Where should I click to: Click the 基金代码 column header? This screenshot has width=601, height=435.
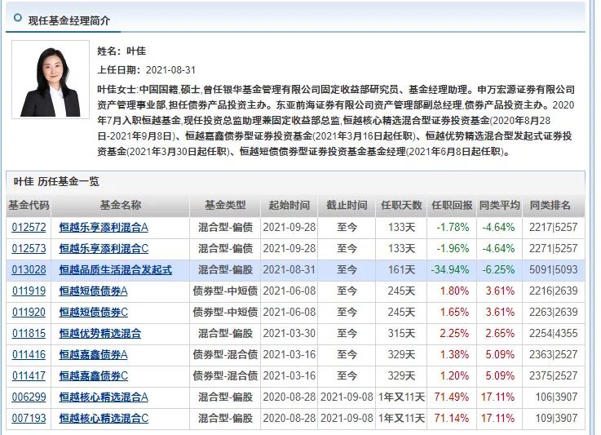tap(29, 205)
